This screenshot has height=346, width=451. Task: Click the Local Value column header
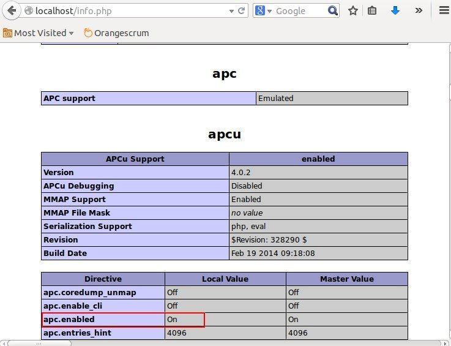click(225, 279)
